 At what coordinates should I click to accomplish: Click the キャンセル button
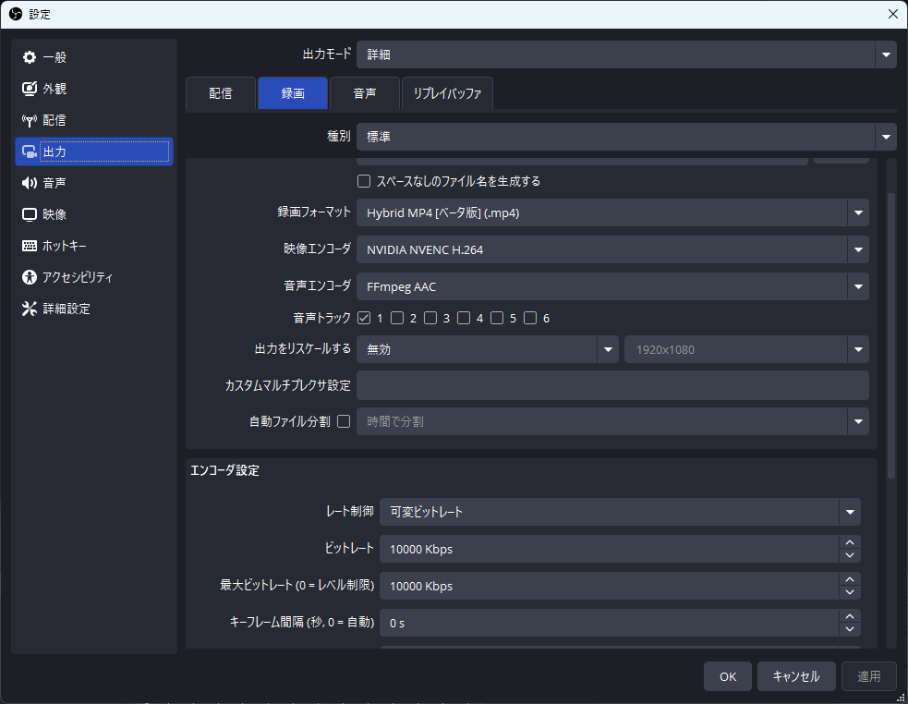pyautogui.click(x=796, y=676)
